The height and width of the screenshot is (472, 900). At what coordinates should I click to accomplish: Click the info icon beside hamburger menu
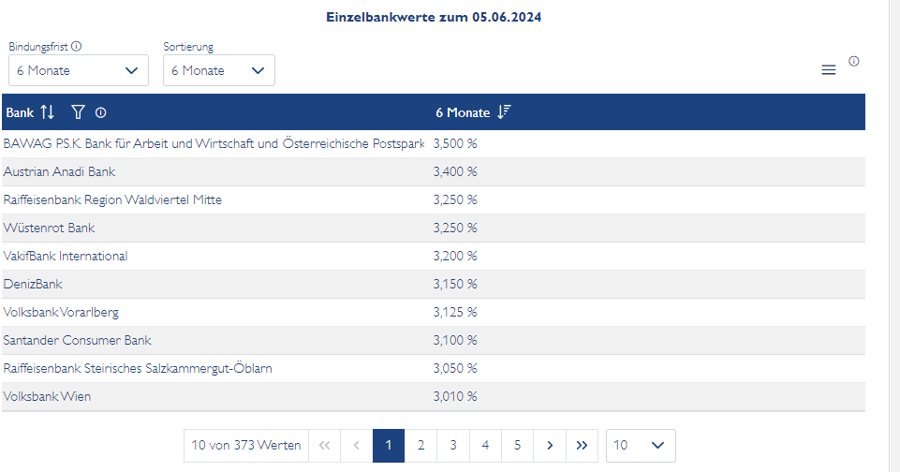click(854, 61)
